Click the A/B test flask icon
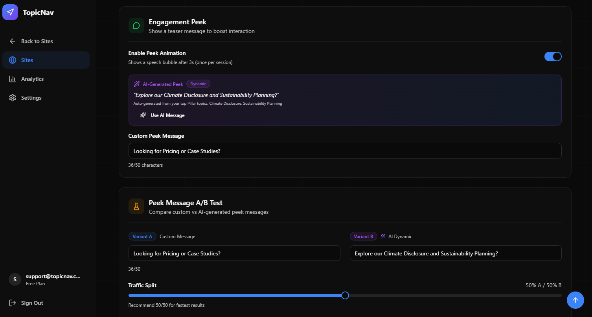This screenshot has width=592, height=317. [136, 206]
